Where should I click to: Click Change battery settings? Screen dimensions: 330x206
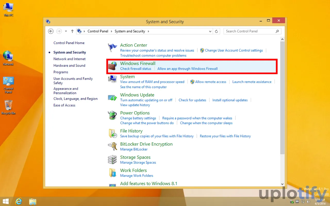click(x=138, y=118)
